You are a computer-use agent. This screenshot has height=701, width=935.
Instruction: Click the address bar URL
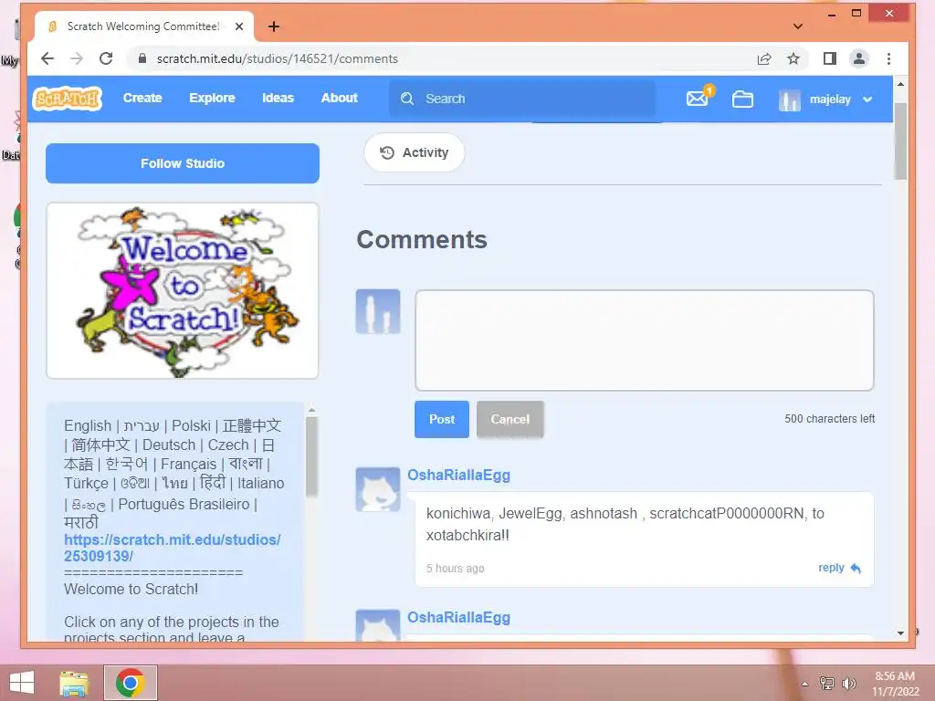click(278, 58)
